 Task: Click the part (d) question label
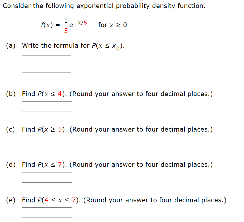(11, 164)
